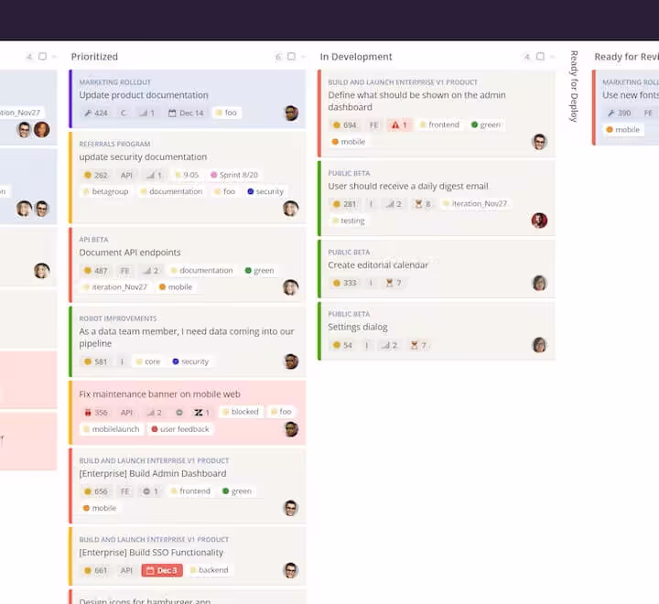Click 'PUBLIC BETA' epic on Create editorial calendar card
The height and width of the screenshot is (604, 659).
349,253
